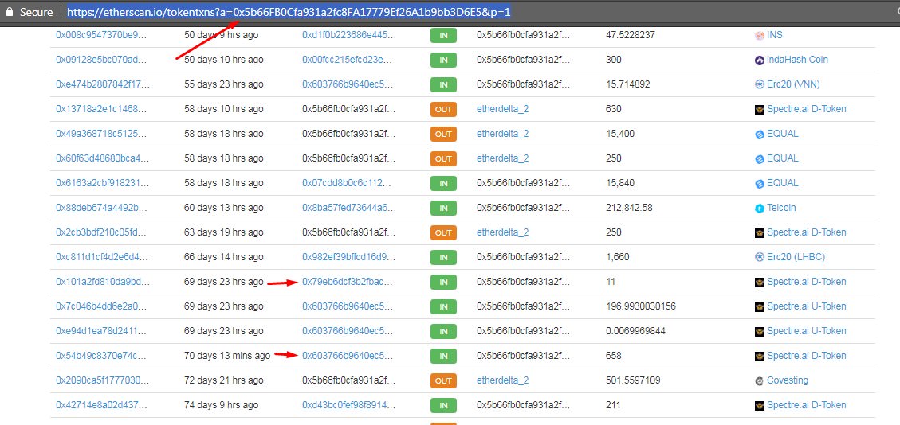Open transaction hash 0x2090ca5f1777030
This screenshot has width=900, height=425.
coord(102,380)
